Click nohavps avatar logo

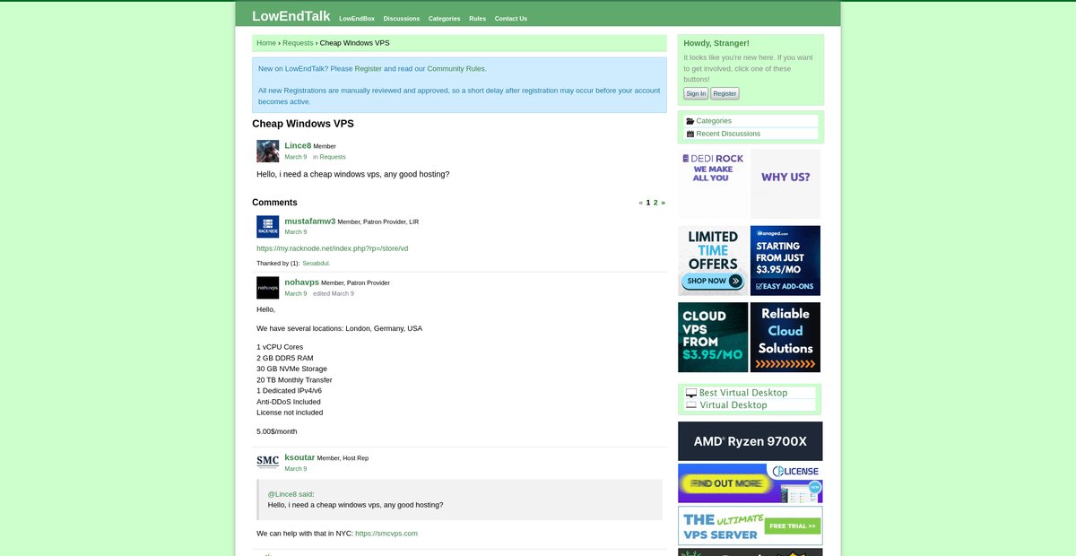click(x=267, y=287)
